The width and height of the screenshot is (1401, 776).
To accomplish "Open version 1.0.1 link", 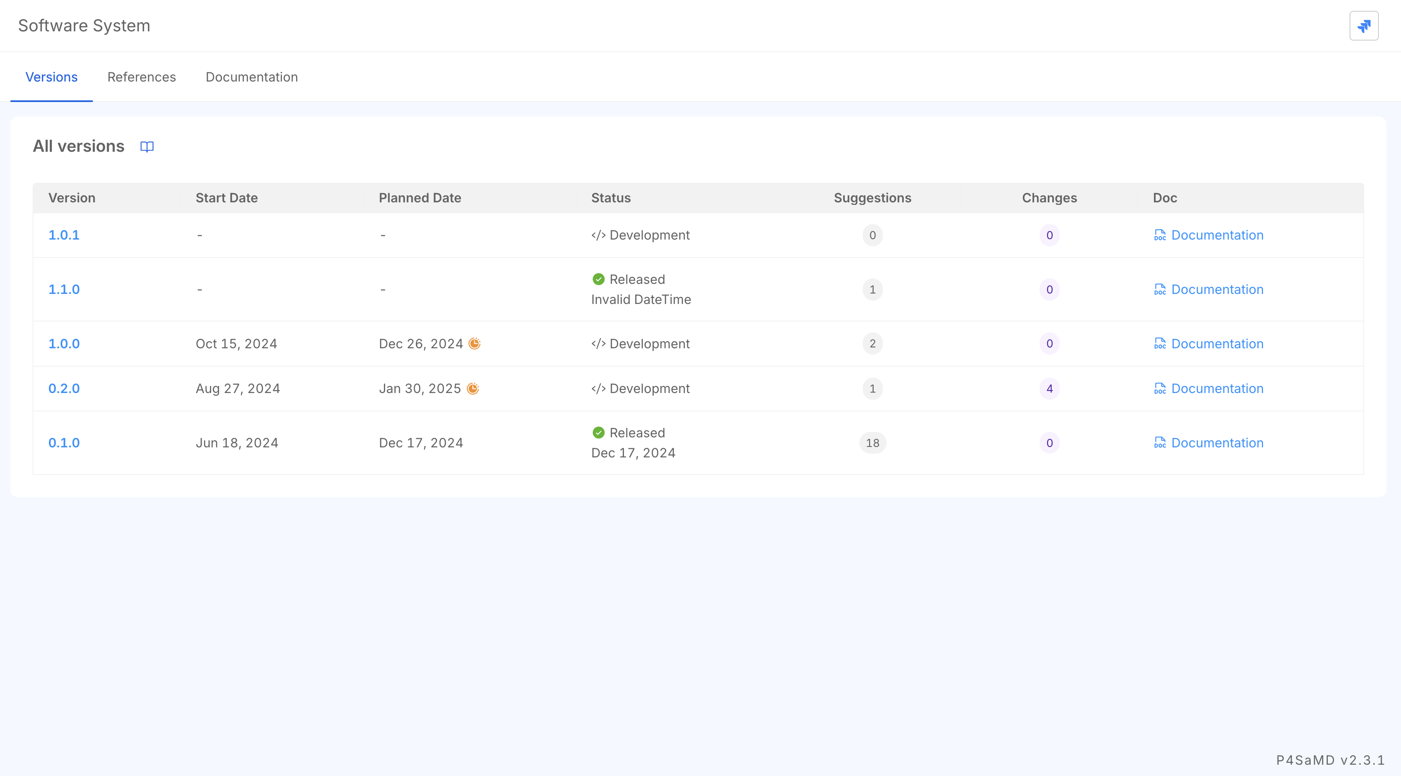I will point(64,235).
